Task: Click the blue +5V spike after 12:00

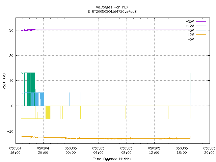Action: (159, 99)
